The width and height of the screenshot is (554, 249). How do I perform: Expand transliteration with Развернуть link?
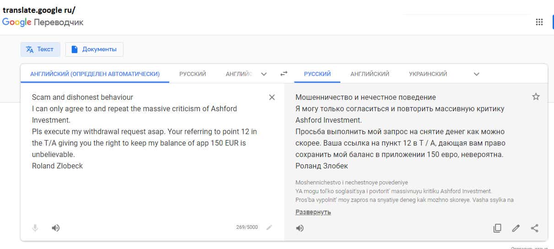[313, 212]
